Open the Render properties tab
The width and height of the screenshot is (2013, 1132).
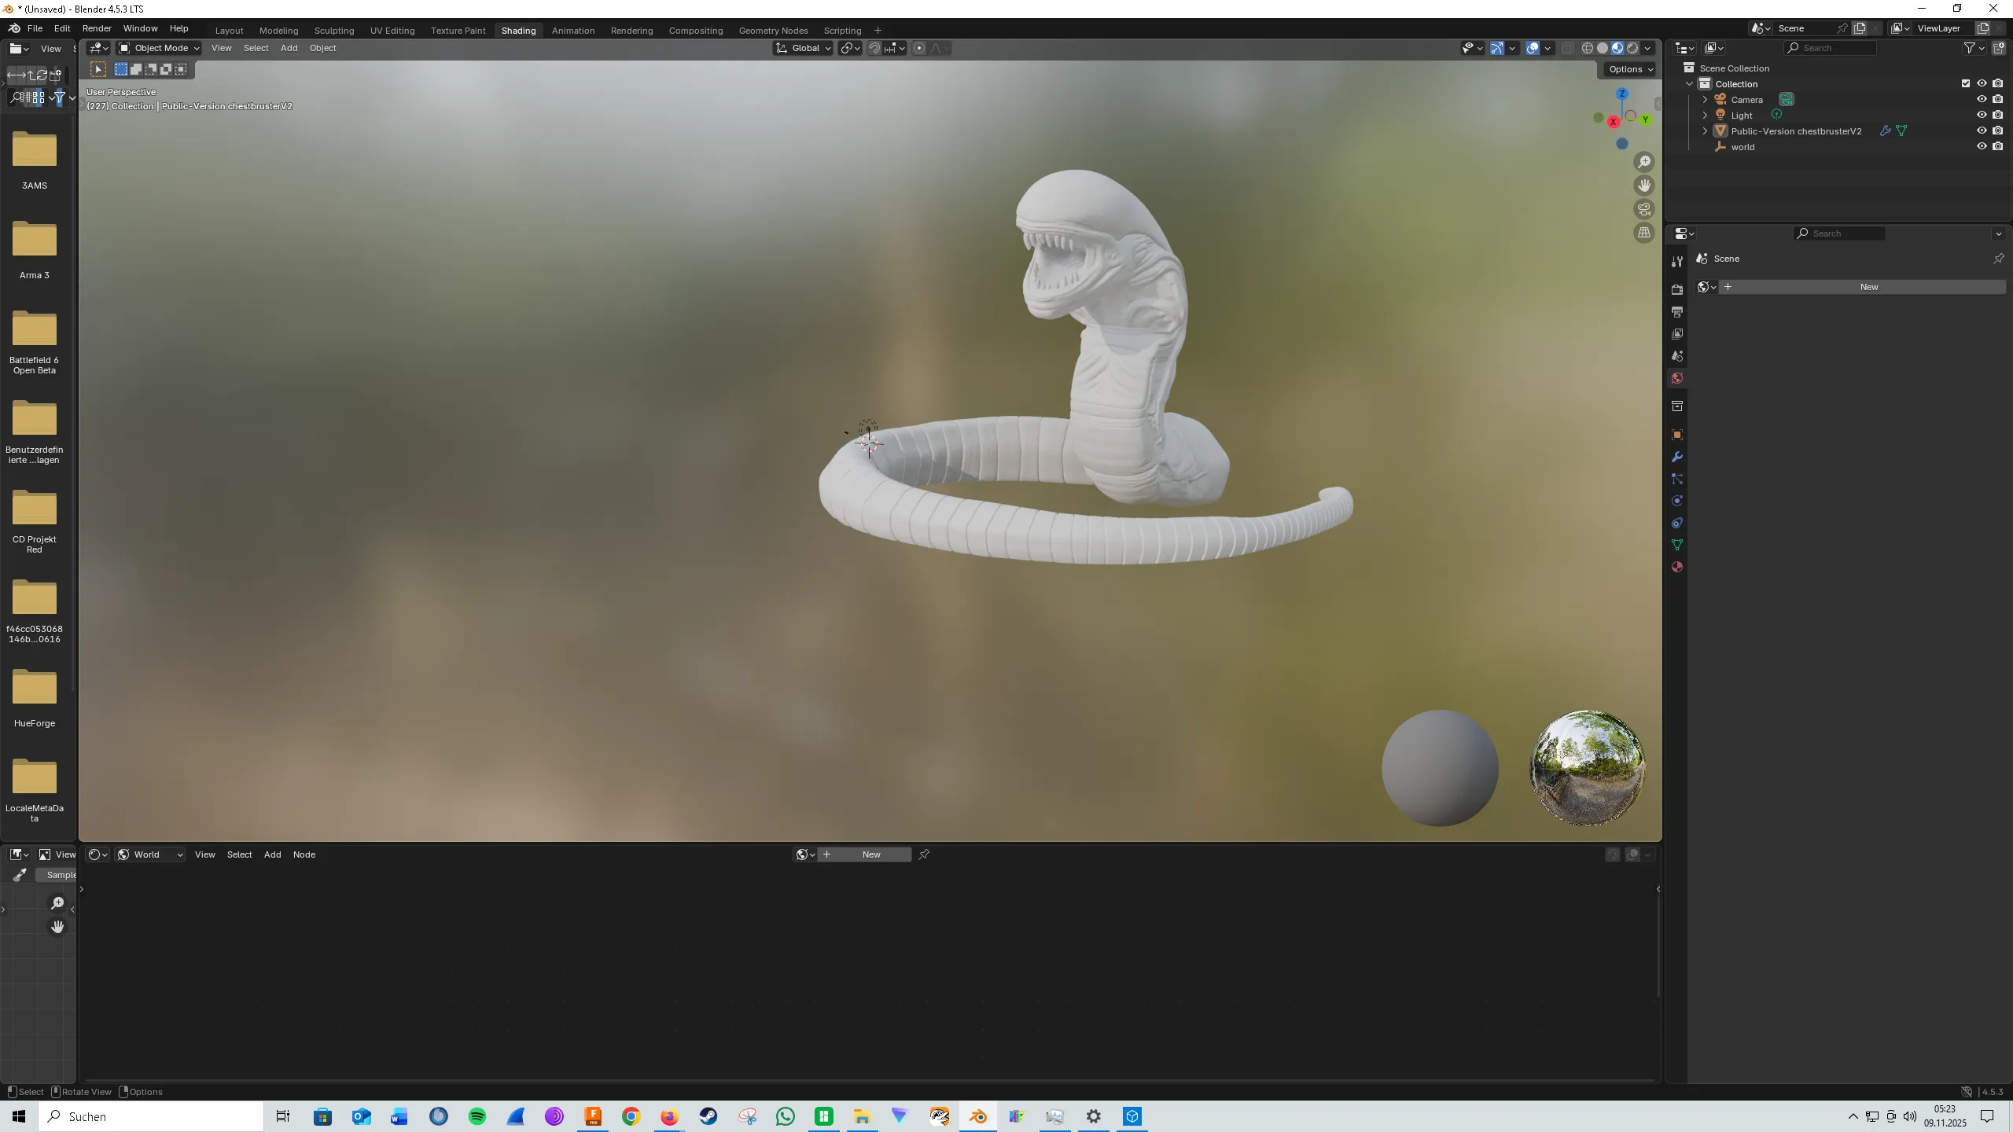click(x=1677, y=289)
